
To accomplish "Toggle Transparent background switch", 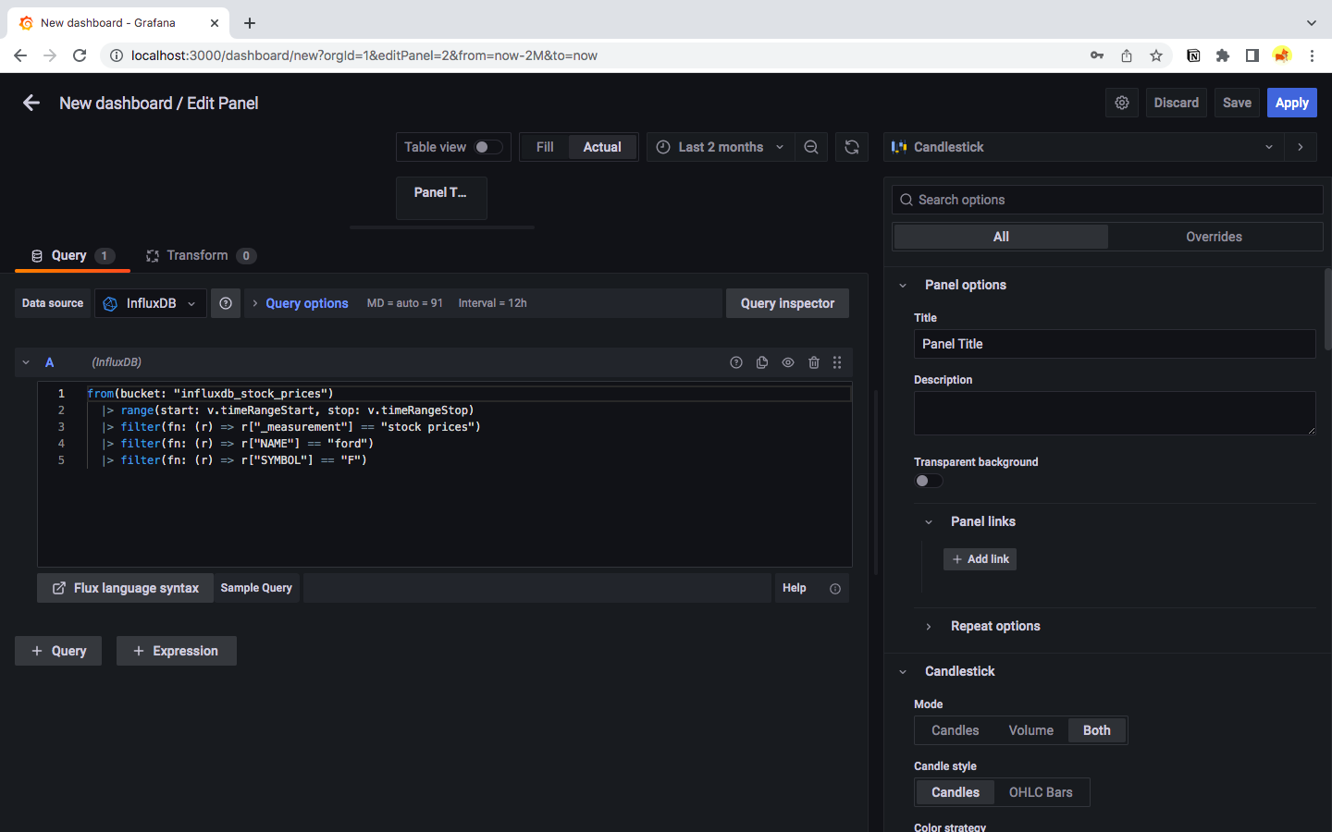I will point(929,481).
